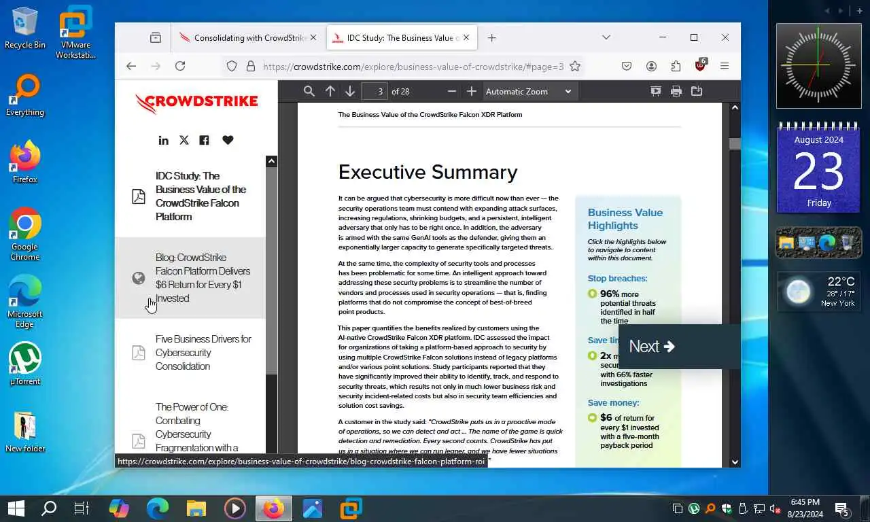Screen dimensions: 870x522
Task: Close the IDC Study tab
Action: tap(466, 38)
